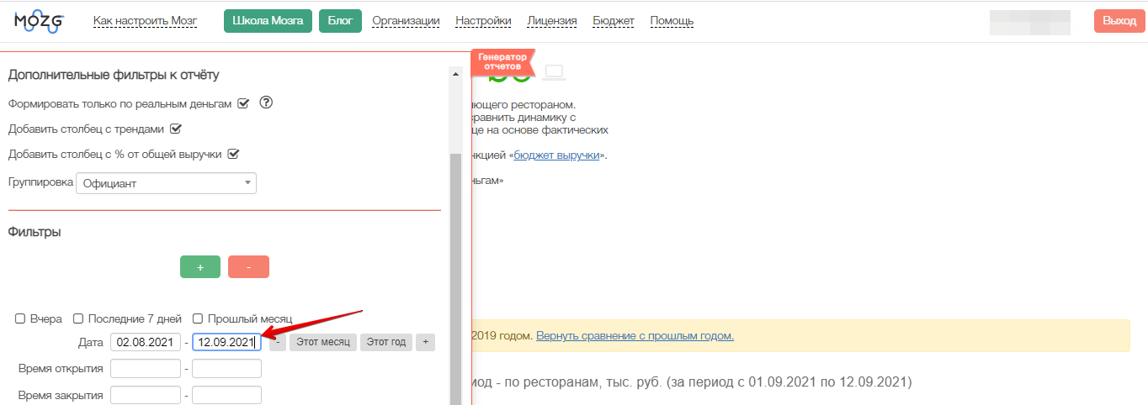Viewport: 1148px width, 405px height.
Task: Open the Настройки menu
Action: pos(483,21)
